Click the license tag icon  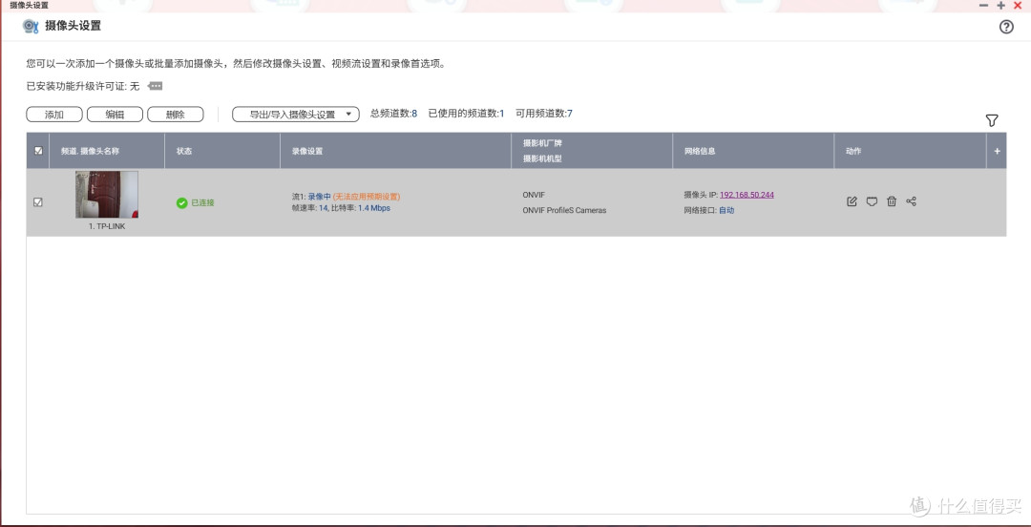point(155,86)
